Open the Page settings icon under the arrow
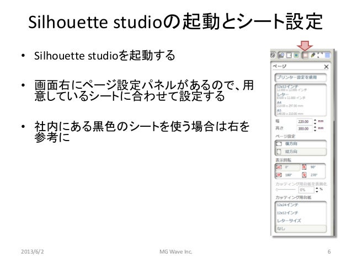 click(305, 55)
